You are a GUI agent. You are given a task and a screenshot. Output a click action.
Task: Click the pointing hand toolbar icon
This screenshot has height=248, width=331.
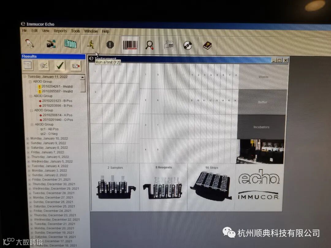coord(30,44)
